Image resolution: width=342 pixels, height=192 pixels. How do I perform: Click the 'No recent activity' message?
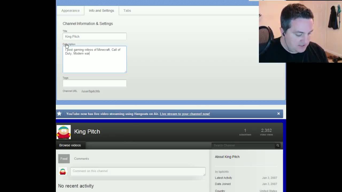tap(76, 186)
